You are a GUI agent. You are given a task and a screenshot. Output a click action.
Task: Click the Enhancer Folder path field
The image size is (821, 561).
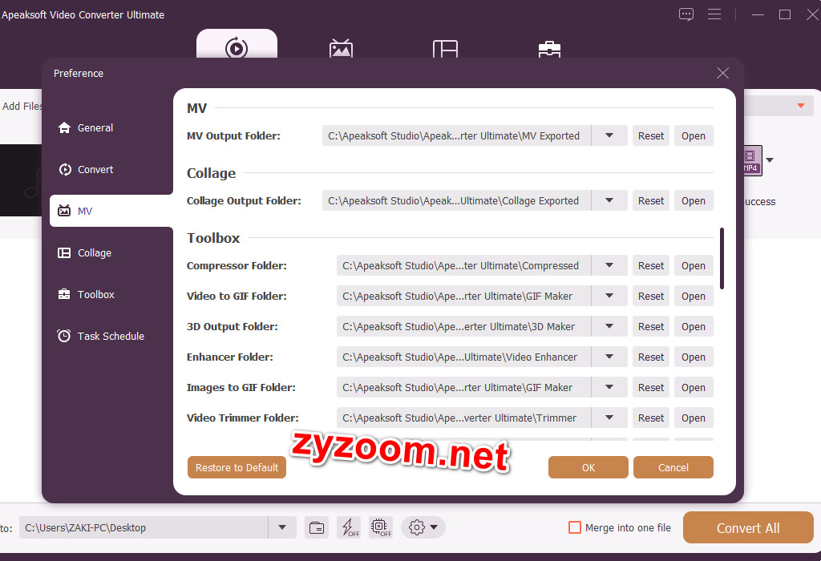(x=464, y=357)
